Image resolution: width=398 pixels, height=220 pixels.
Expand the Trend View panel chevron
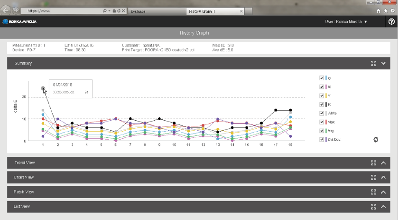coord(383,163)
